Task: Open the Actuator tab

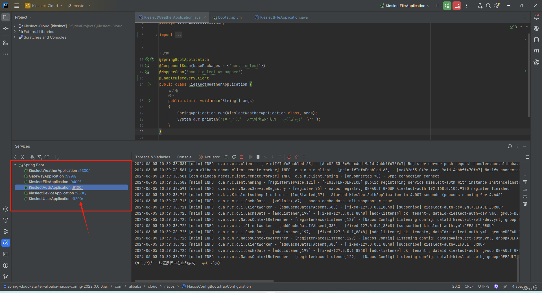Action: 209,157
